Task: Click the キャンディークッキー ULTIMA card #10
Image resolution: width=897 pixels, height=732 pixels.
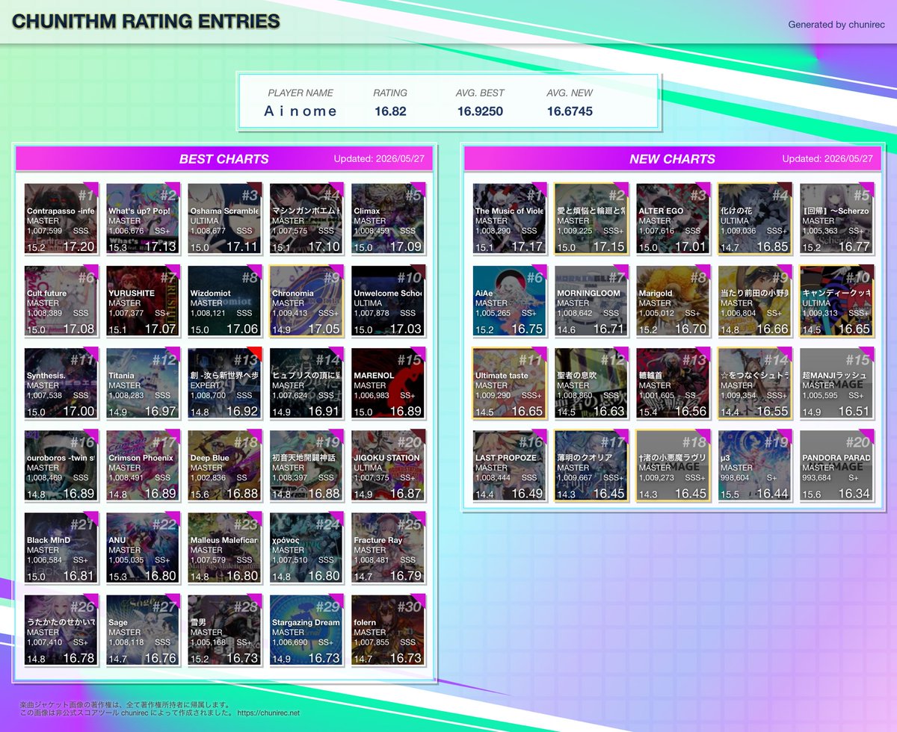Action: [836, 301]
